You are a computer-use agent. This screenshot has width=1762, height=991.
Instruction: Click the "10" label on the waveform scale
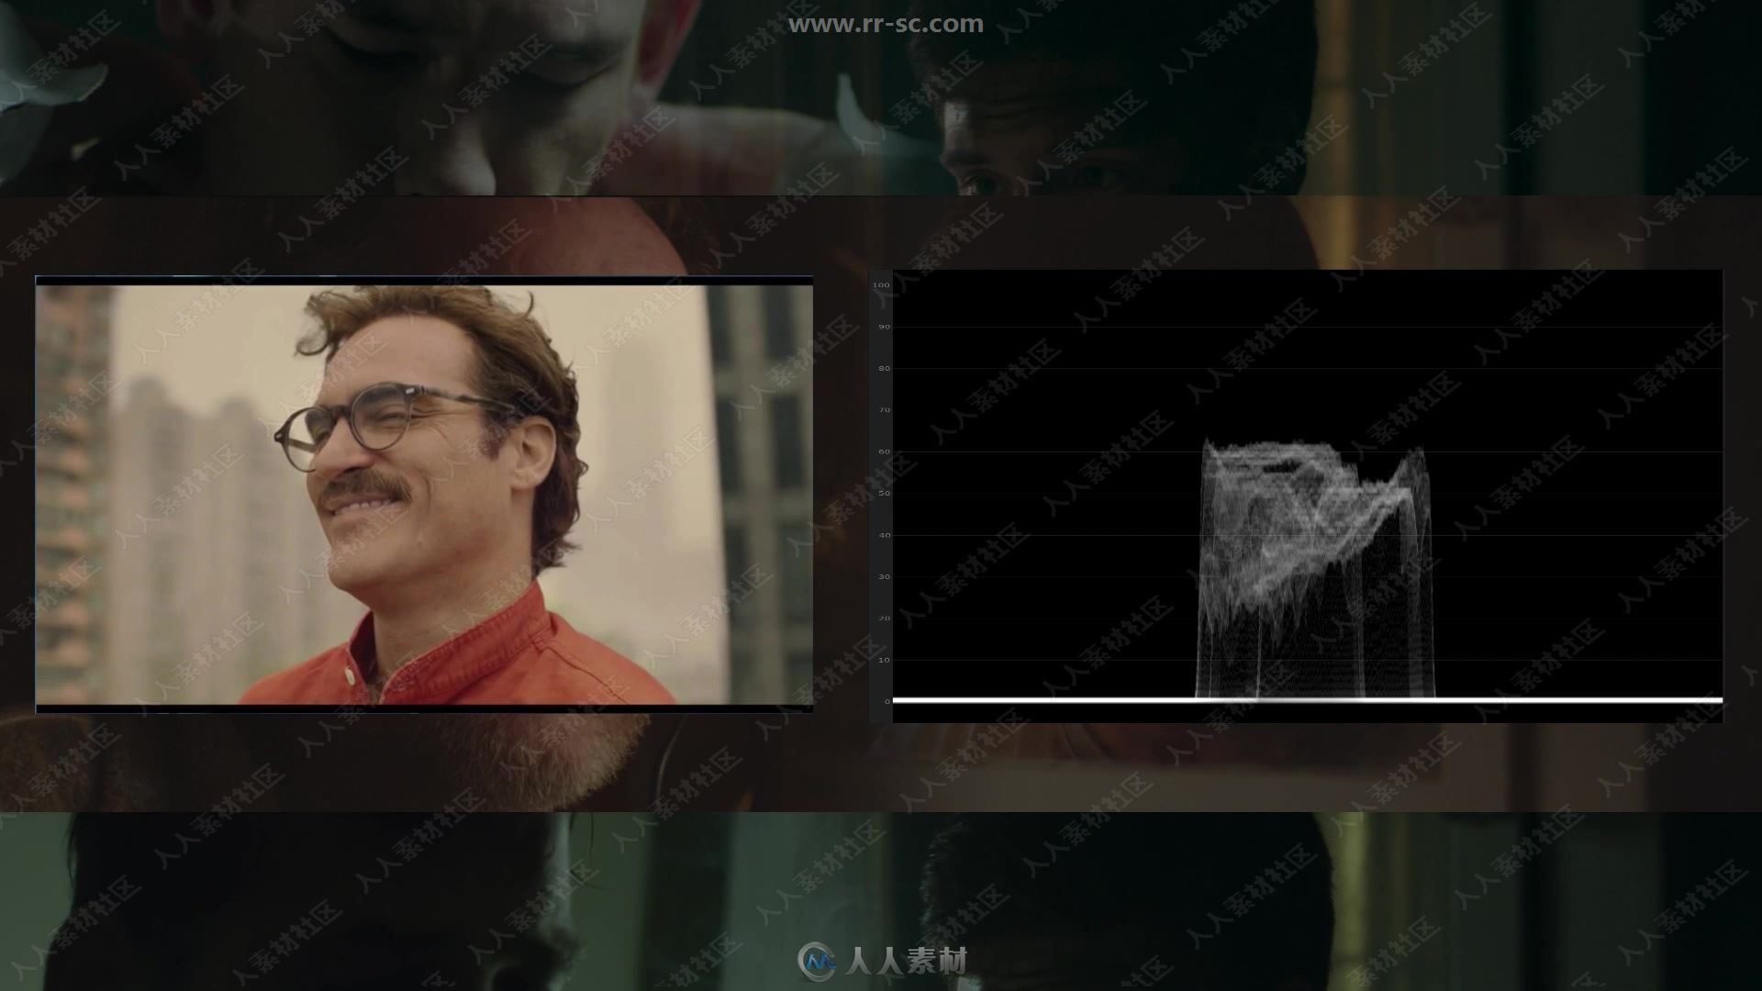885,661
